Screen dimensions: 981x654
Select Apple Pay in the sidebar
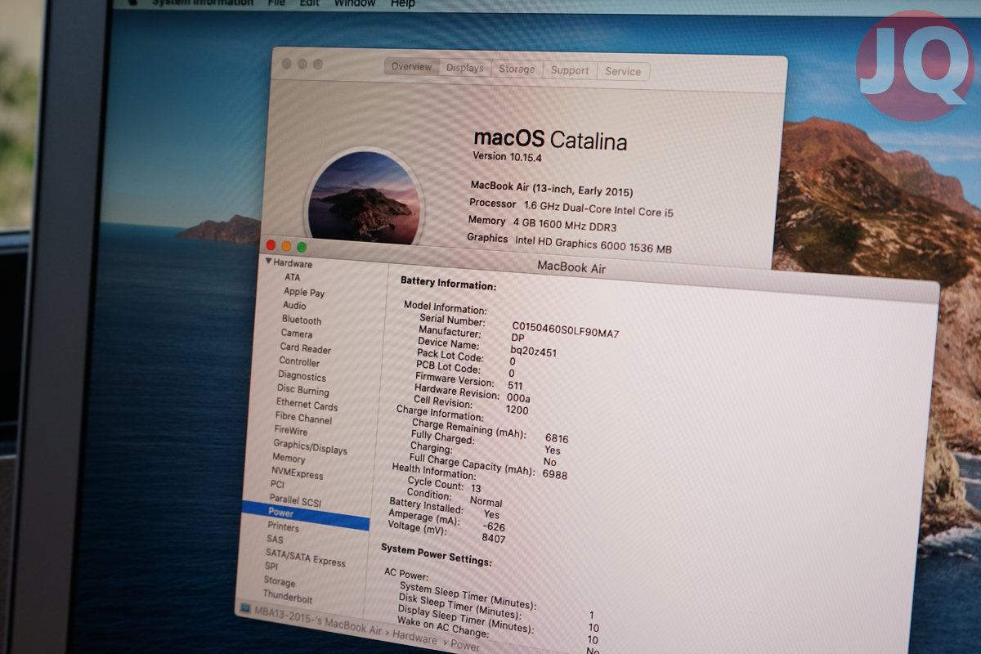[304, 292]
